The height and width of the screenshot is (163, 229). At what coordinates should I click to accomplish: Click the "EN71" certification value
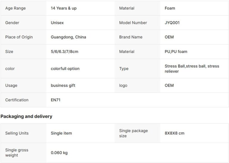pyautogui.click(x=56, y=100)
